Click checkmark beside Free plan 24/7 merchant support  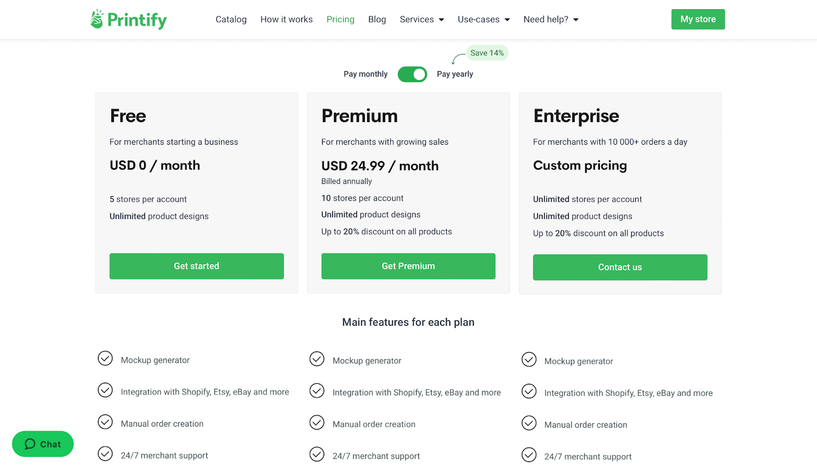pyautogui.click(x=105, y=454)
